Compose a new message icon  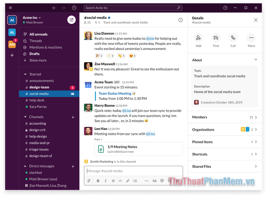pyautogui.click(x=72, y=20)
